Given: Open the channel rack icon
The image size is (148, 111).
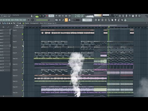Looking at the screenshot, I should tap(102, 20).
